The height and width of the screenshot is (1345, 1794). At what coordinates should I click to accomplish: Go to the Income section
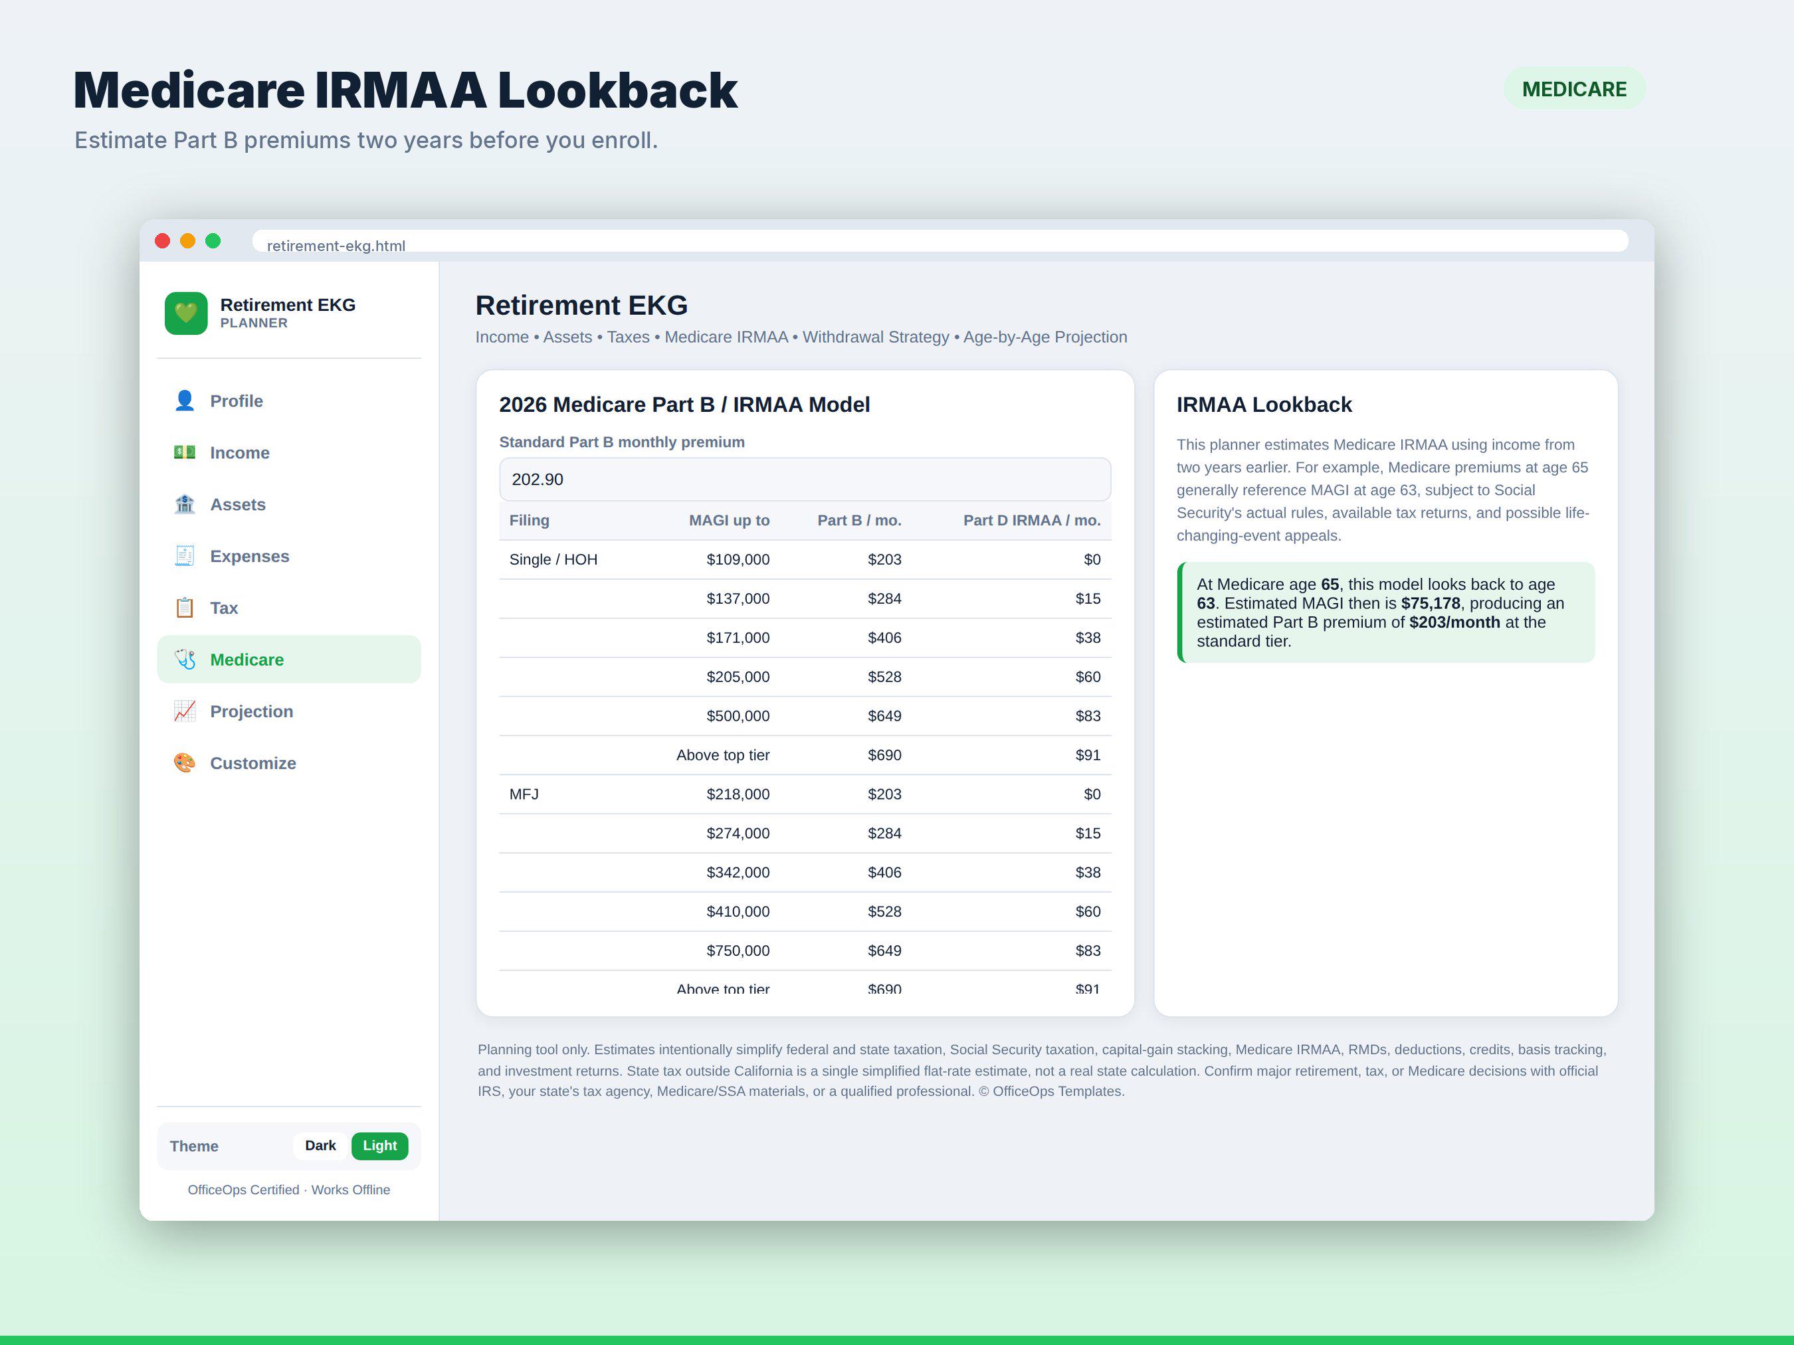tap(289, 452)
